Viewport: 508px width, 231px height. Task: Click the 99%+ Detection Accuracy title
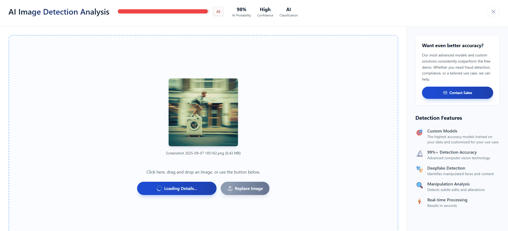(452, 152)
